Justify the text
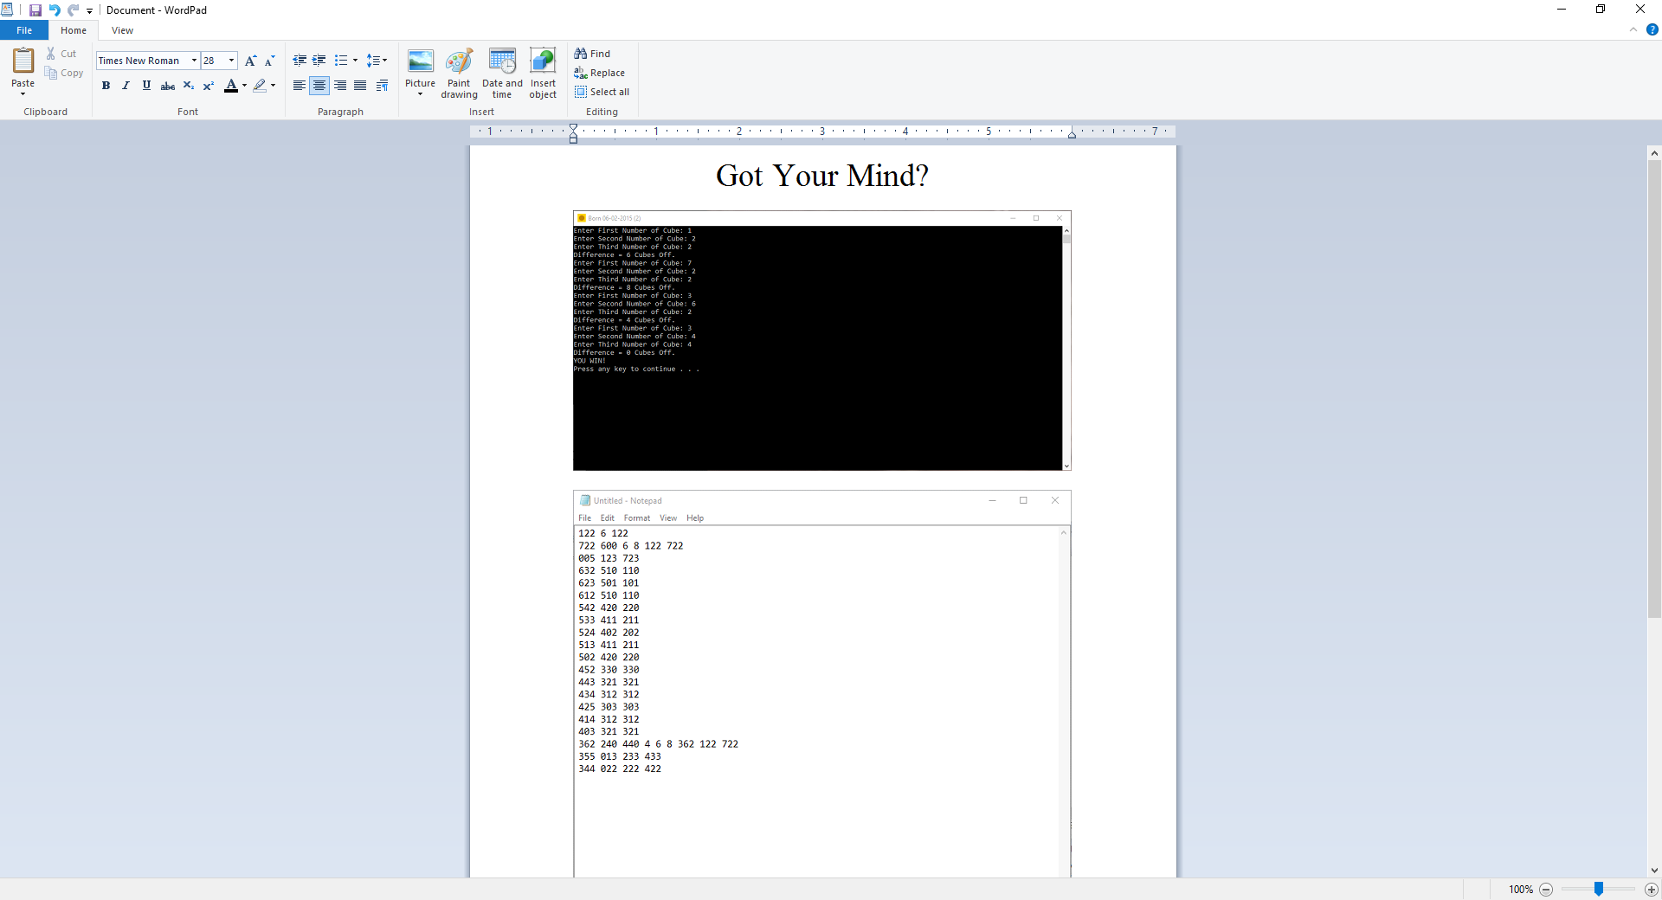The height and width of the screenshot is (900, 1662). point(360,86)
